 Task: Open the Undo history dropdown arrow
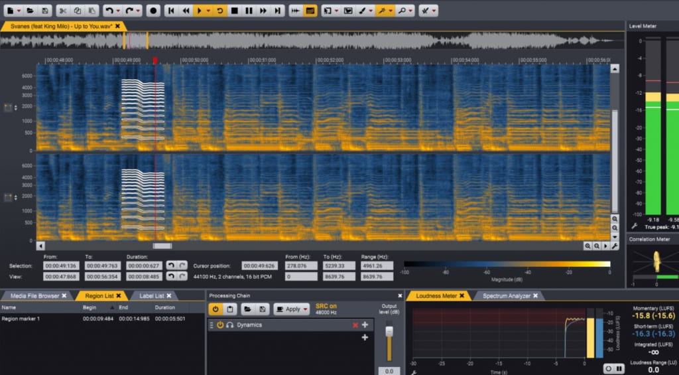[x=118, y=11]
